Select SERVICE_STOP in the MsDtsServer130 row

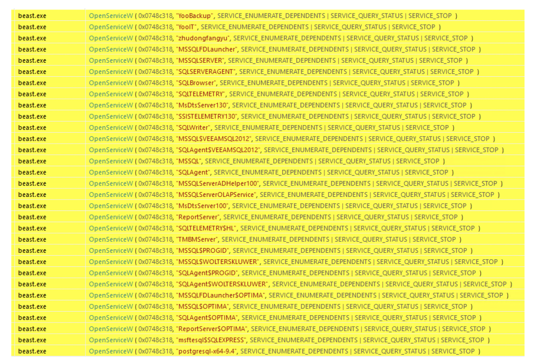click(445, 105)
